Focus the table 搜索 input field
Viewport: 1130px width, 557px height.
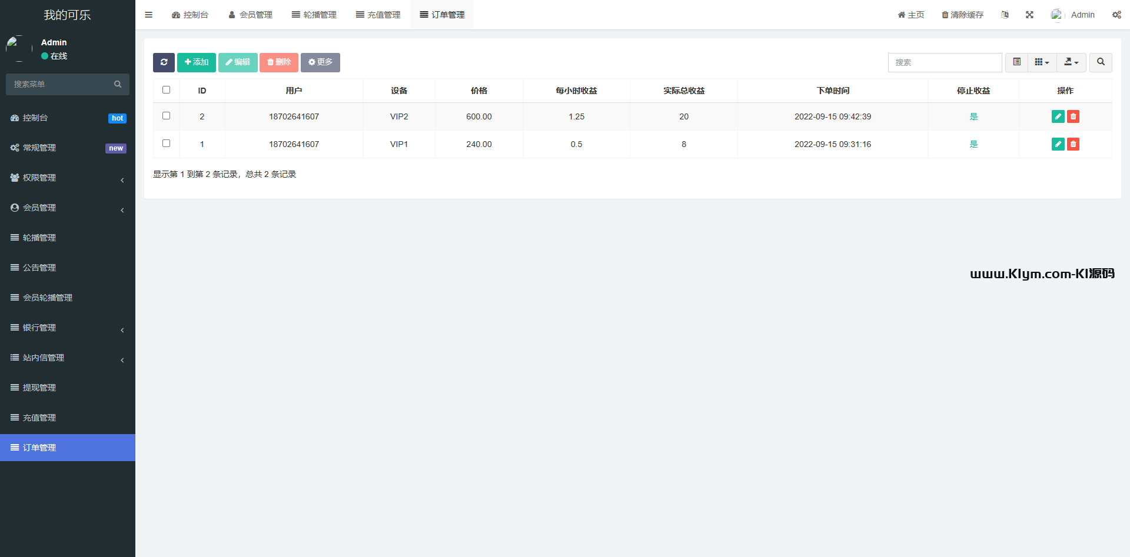tap(945, 62)
